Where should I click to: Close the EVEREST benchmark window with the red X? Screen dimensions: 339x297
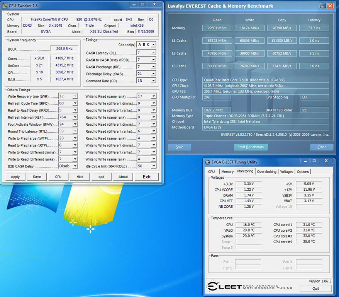(330, 6)
